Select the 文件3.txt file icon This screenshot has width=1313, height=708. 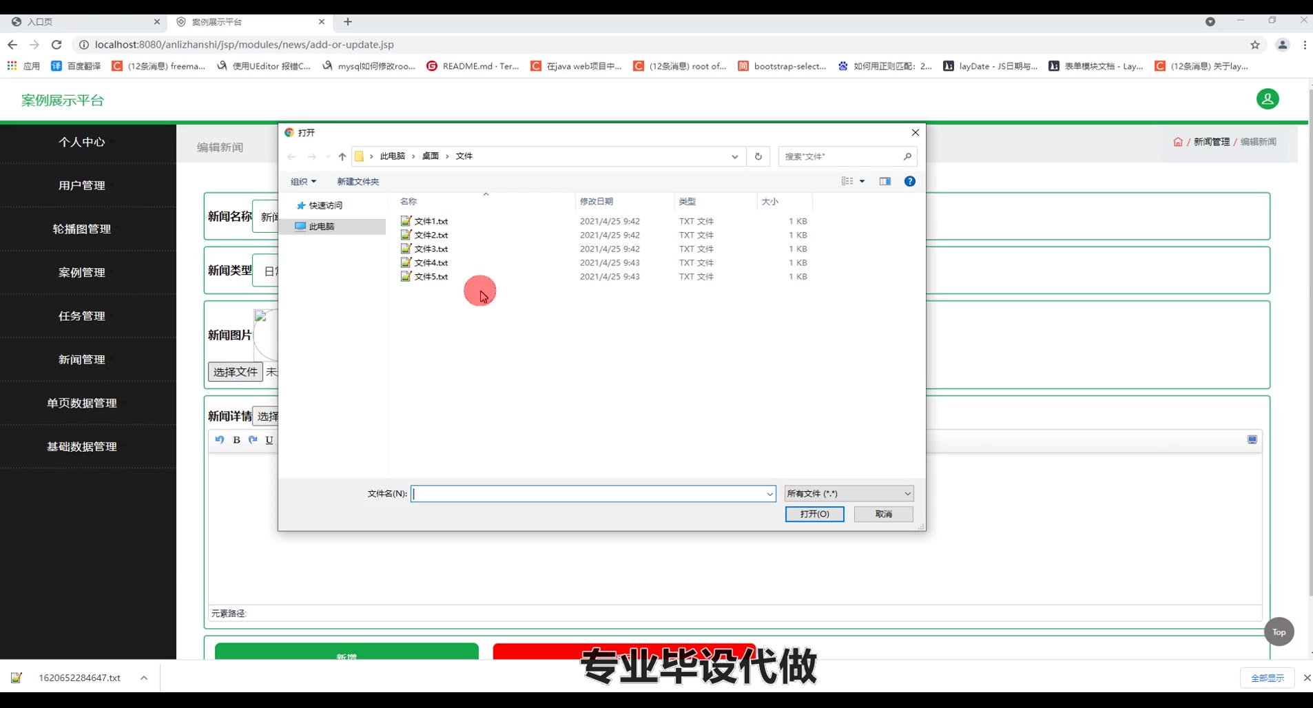(x=406, y=249)
